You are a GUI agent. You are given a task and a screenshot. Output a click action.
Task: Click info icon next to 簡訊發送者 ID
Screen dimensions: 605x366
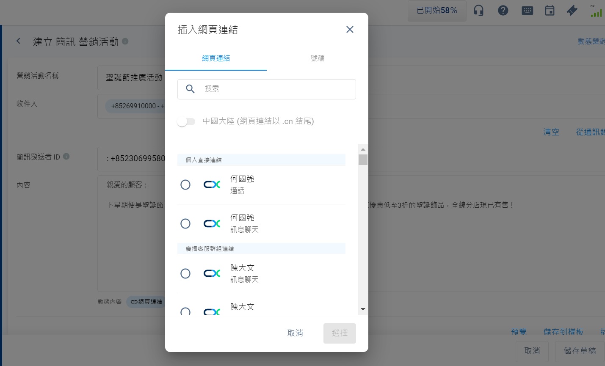66,156
